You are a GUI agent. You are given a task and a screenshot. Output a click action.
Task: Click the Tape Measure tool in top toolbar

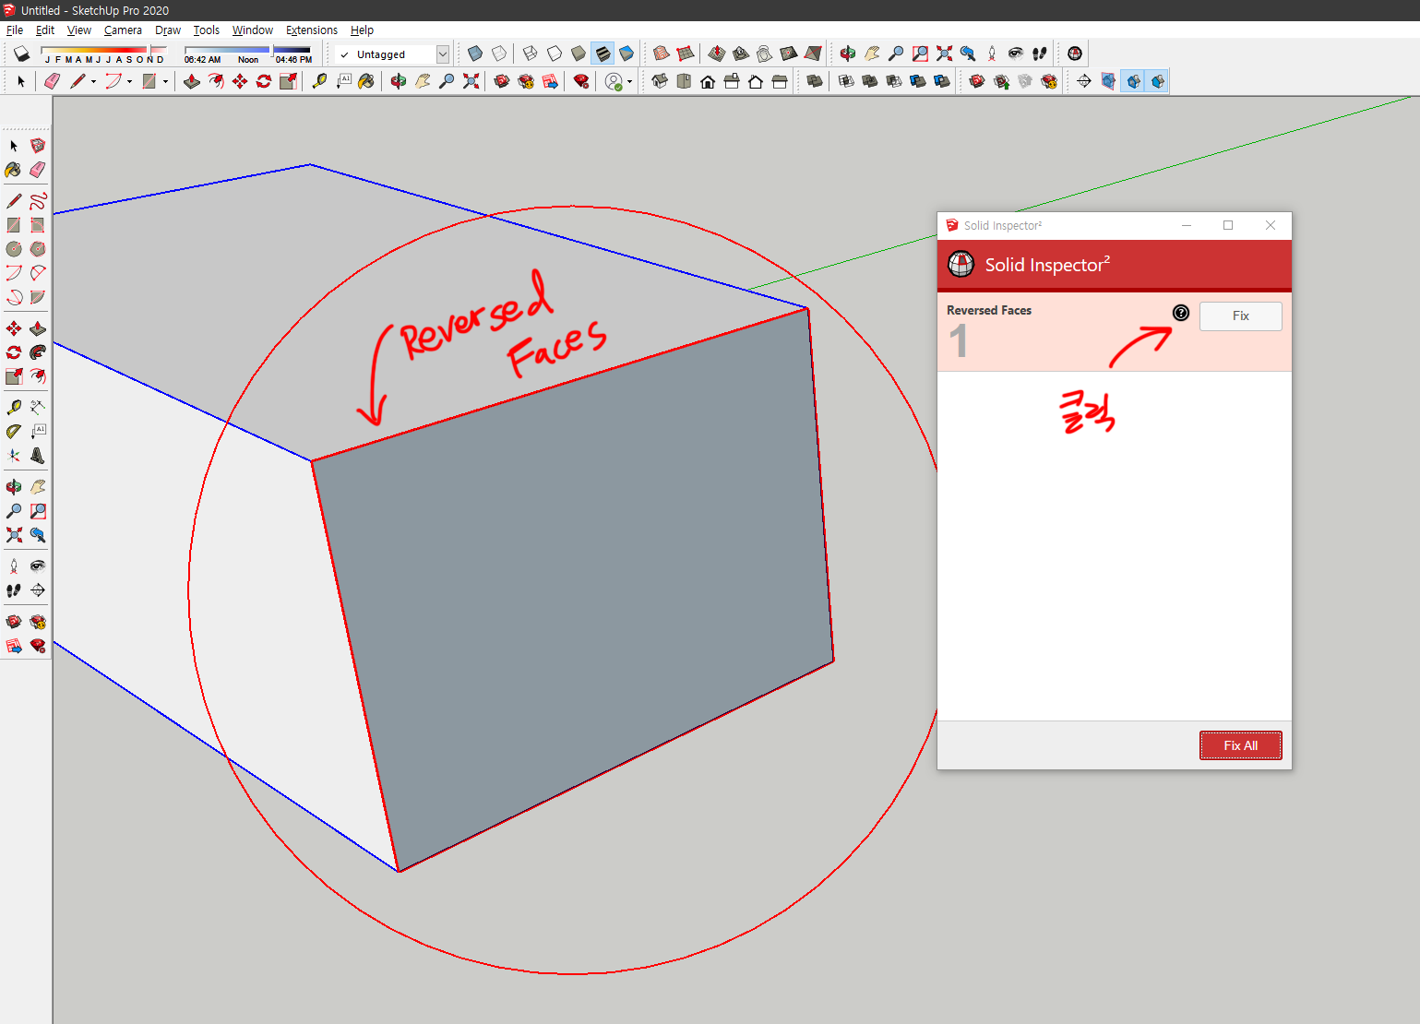(x=319, y=81)
